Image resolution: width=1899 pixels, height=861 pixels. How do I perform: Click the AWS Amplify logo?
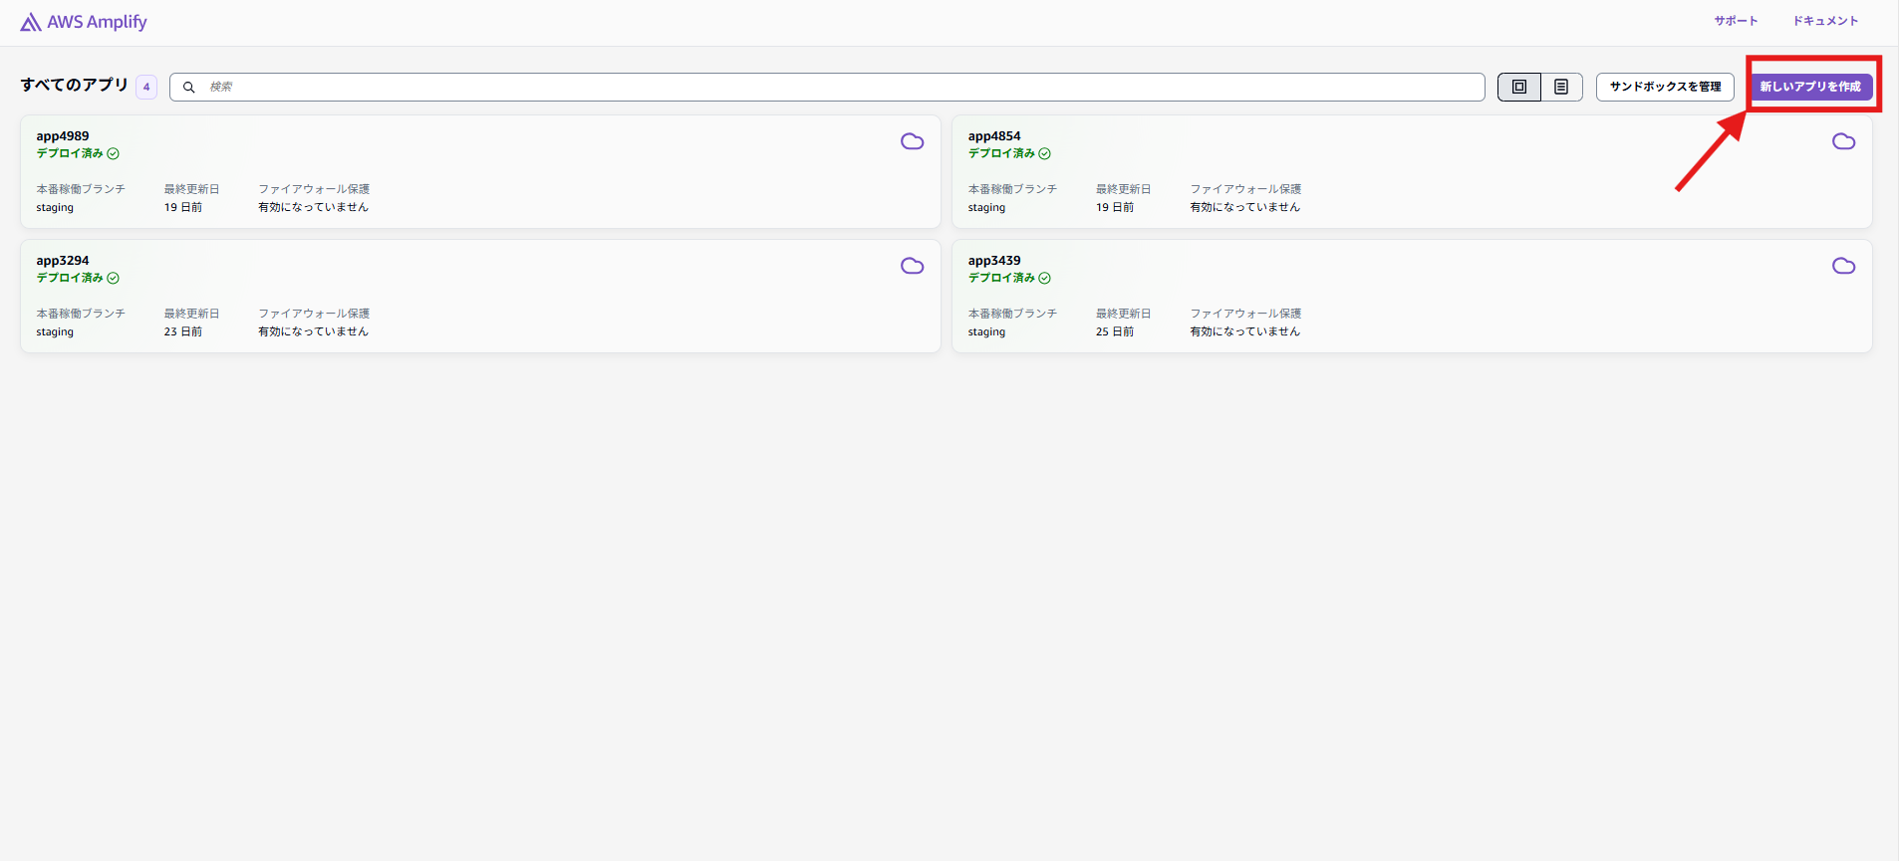click(84, 22)
